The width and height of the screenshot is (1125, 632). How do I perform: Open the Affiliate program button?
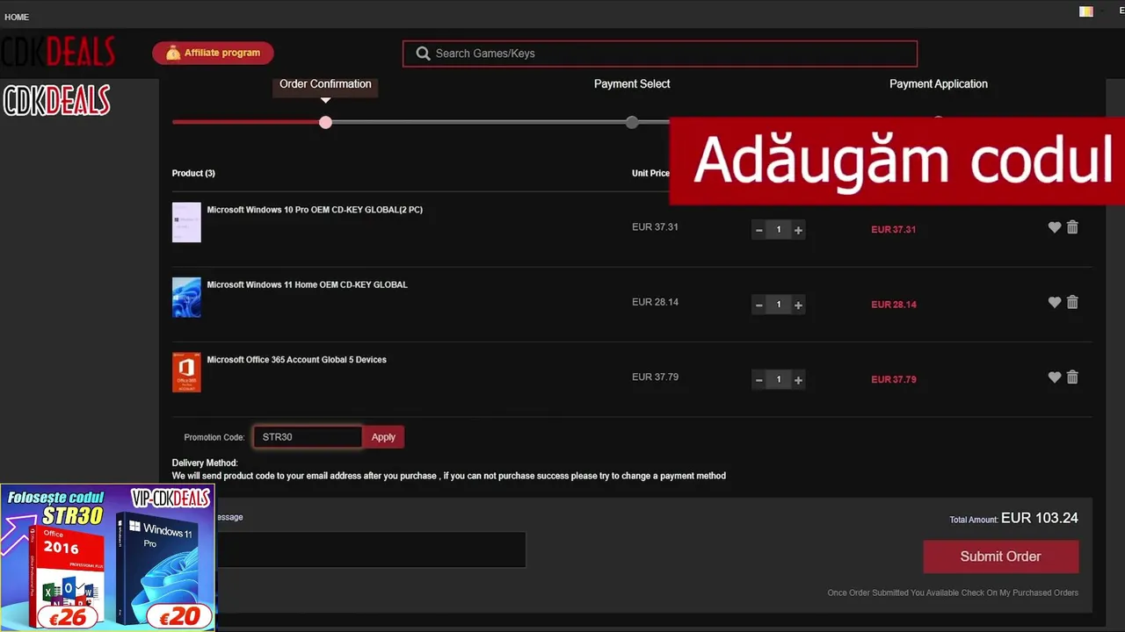(213, 53)
